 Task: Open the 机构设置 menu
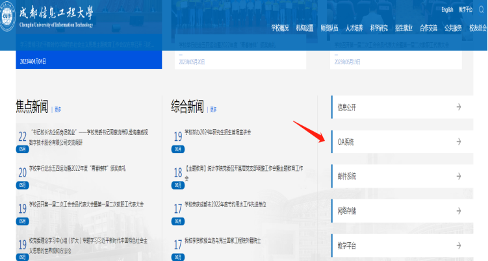pyautogui.click(x=305, y=29)
